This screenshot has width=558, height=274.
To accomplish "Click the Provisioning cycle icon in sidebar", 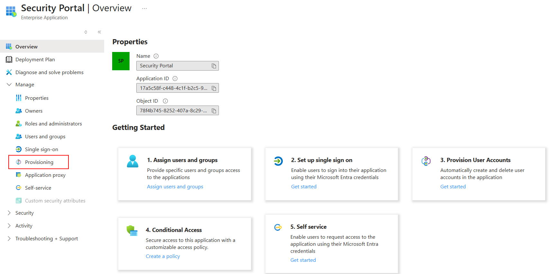I will [x=19, y=162].
